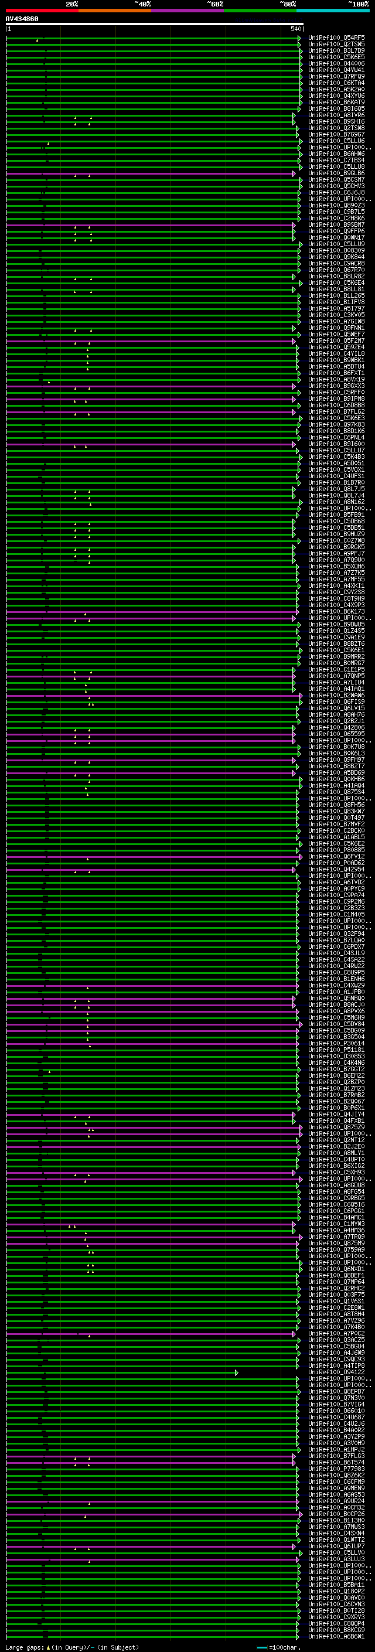Open hit UniRef100_B7LQA0
Screen dimensions: 375x1652
point(336,939)
